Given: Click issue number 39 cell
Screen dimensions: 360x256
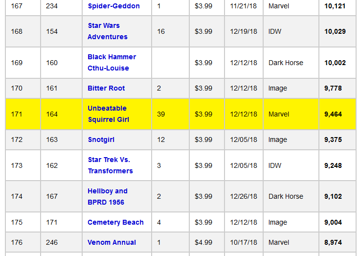Looking at the screenshot, I should [161, 114].
